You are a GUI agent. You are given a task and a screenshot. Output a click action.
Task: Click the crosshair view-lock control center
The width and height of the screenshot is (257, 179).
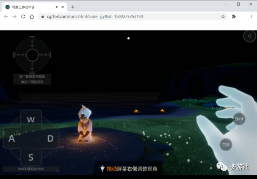click(32, 55)
